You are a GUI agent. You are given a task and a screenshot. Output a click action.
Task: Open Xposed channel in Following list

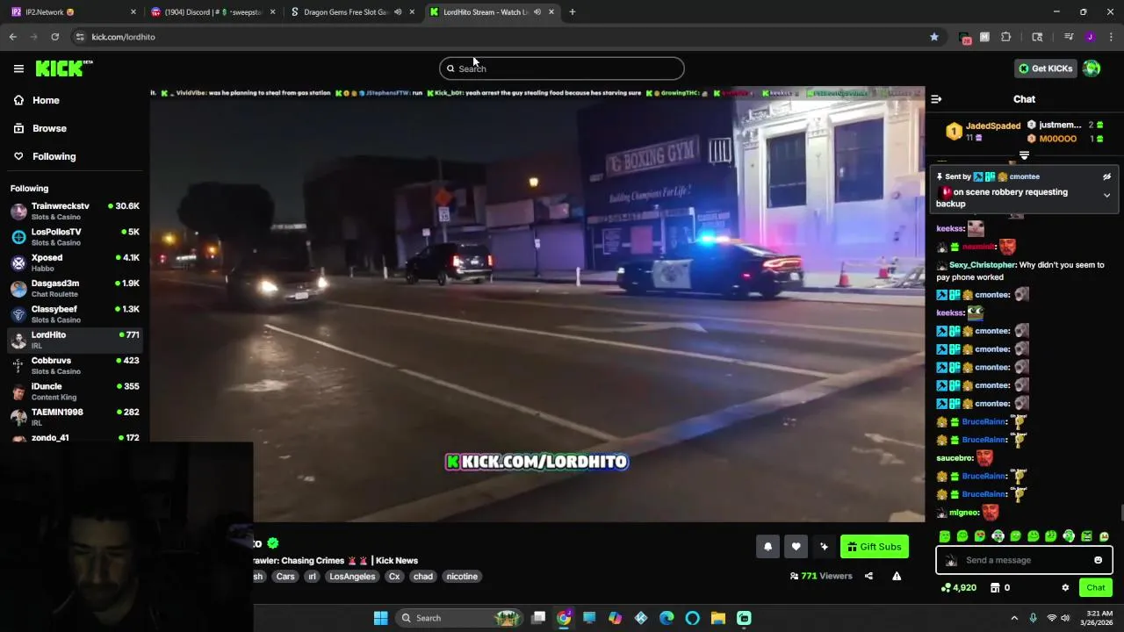click(x=75, y=262)
